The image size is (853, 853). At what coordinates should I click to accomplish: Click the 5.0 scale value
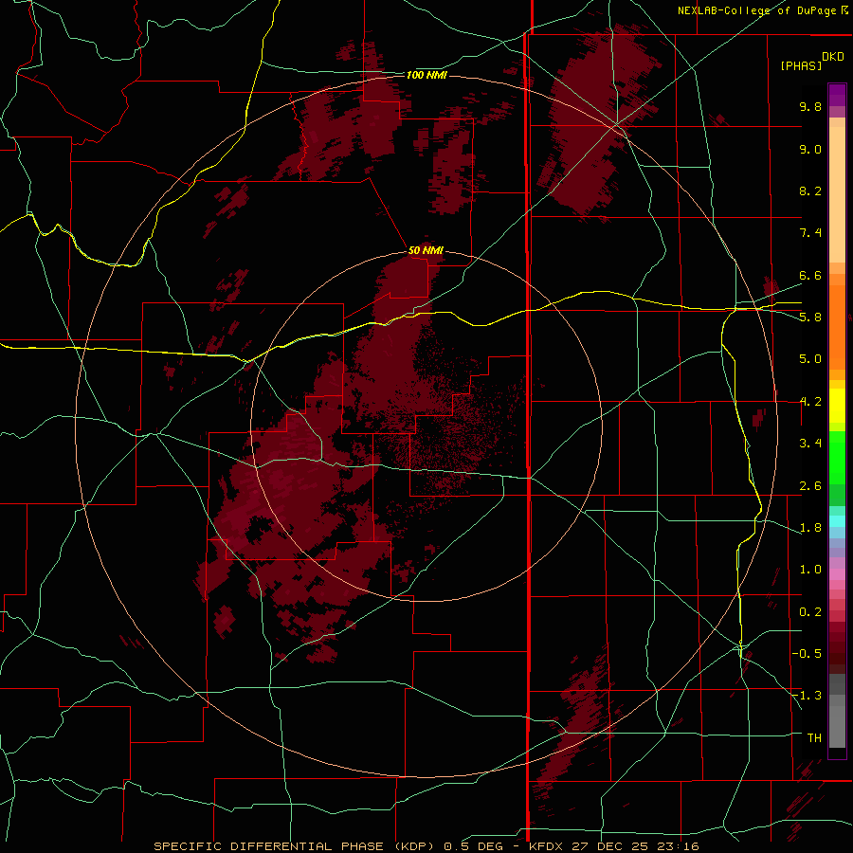(810, 359)
